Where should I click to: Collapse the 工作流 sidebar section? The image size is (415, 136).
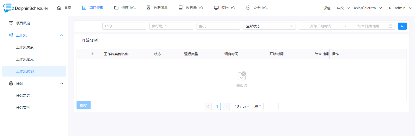(62, 35)
